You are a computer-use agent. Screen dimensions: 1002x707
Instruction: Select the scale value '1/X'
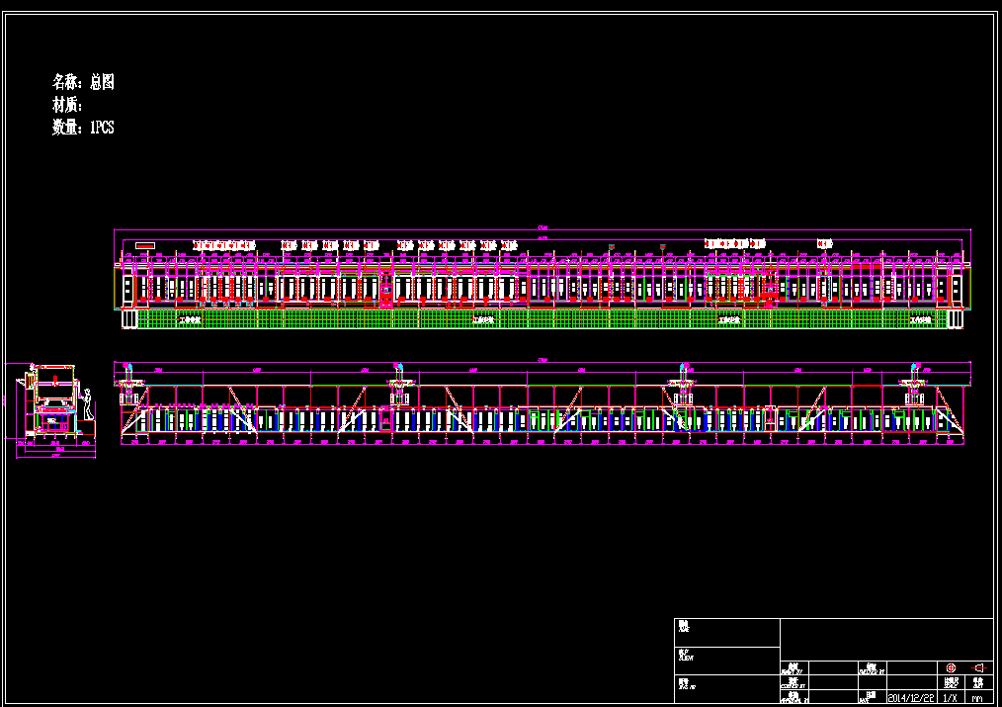coord(951,698)
